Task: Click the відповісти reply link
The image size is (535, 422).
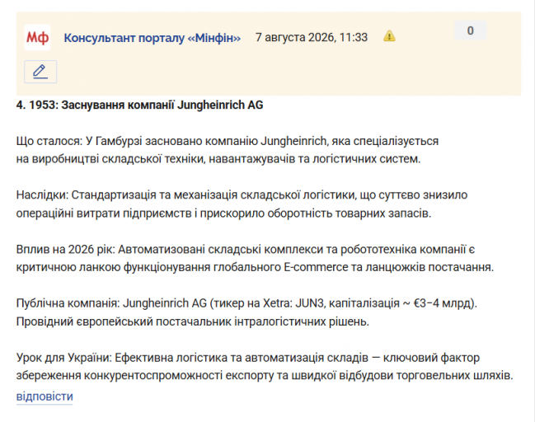Action: tap(45, 396)
